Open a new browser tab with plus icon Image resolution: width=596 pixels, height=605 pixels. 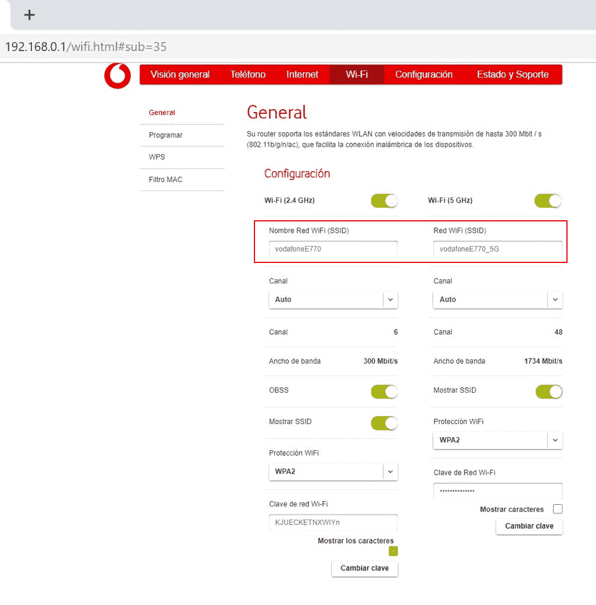[30, 15]
